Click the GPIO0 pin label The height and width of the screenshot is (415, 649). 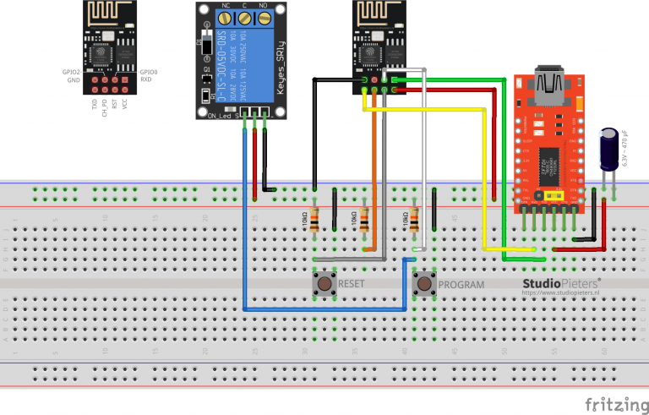[149, 72]
